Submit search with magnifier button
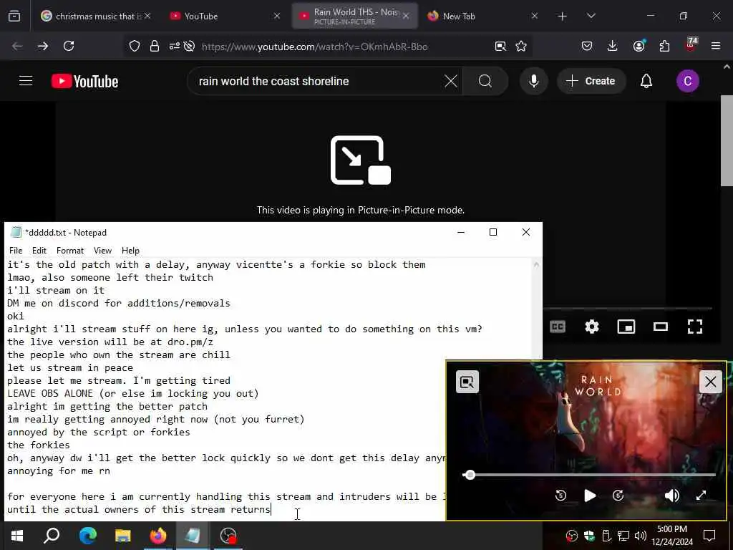The height and width of the screenshot is (550, 733). point(485,82)
